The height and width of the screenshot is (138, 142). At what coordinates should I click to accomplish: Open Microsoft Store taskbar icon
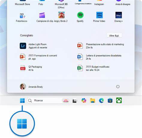point(110,101)
